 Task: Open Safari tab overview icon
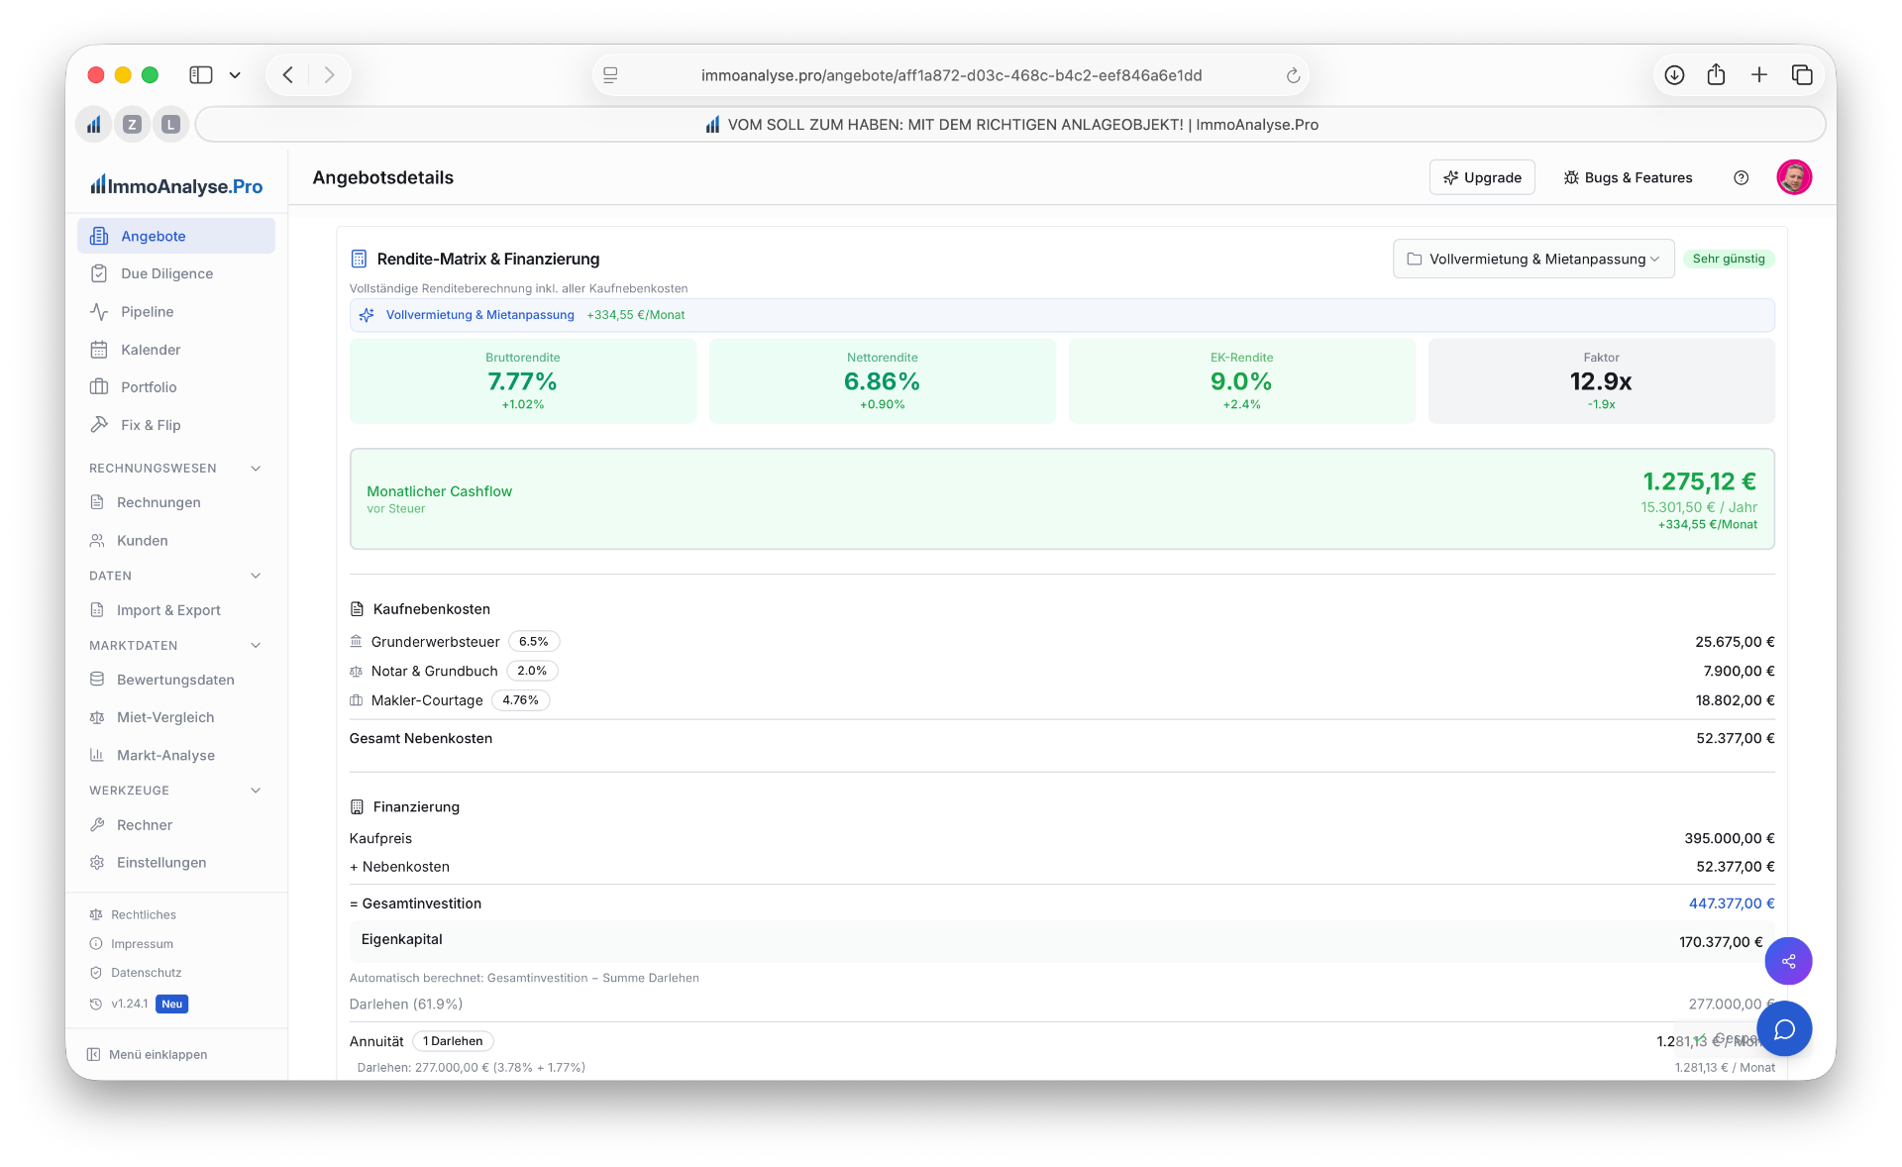pyautogui.click(x=1802, y=75)
